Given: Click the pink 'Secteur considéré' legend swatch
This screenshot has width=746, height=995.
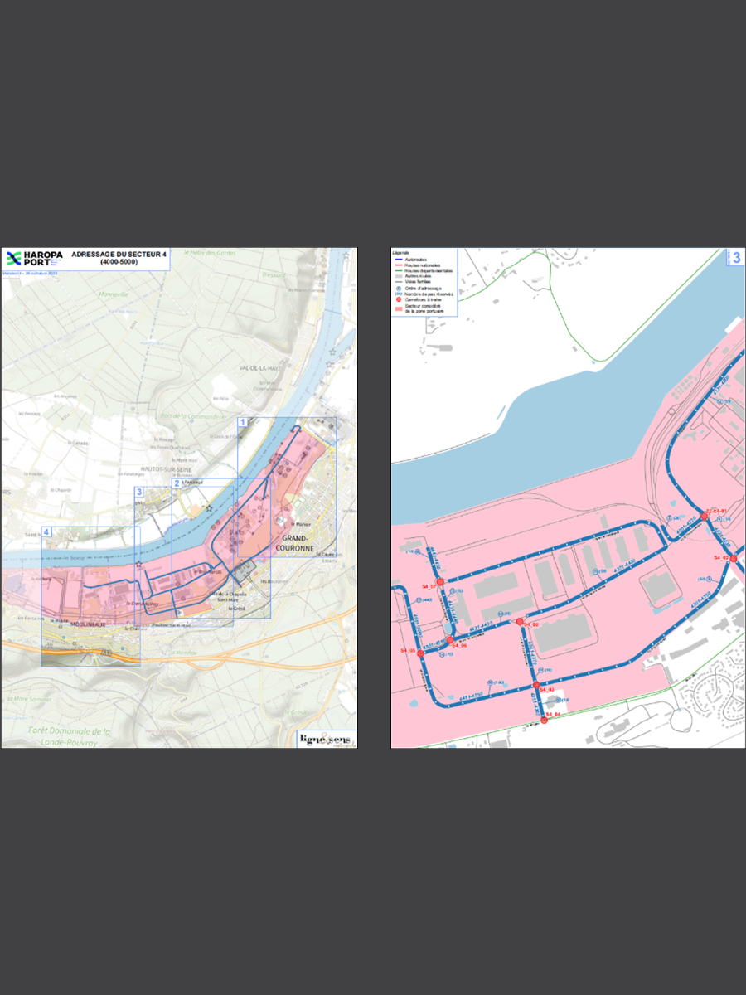Looking at the screenshot, I should point(398,308).
